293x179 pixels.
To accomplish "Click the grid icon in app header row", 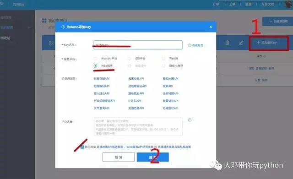I will (51, 43).
